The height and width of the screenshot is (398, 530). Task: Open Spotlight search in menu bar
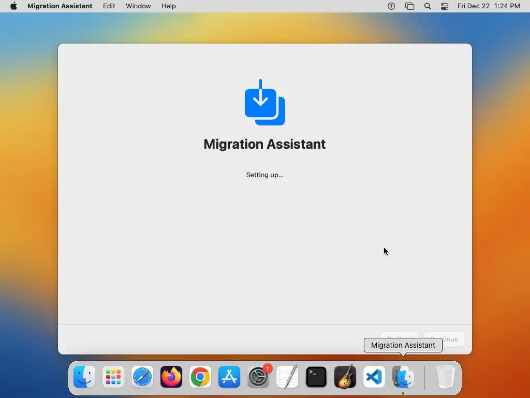point(427,6)
